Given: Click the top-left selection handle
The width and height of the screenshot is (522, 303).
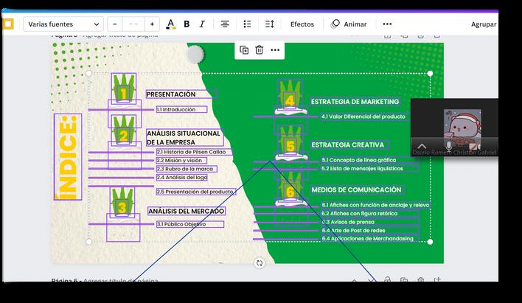Looking at the screenshot, I should tap(89, 73).
